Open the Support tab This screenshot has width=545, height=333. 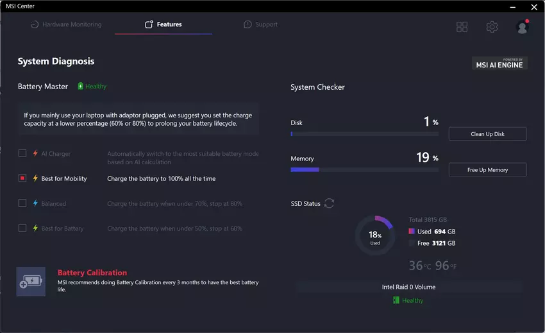260,24
